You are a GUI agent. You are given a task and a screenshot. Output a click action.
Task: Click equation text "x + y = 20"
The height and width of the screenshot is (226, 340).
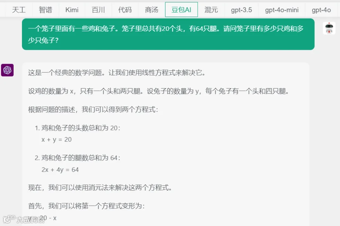coord(56,139)
